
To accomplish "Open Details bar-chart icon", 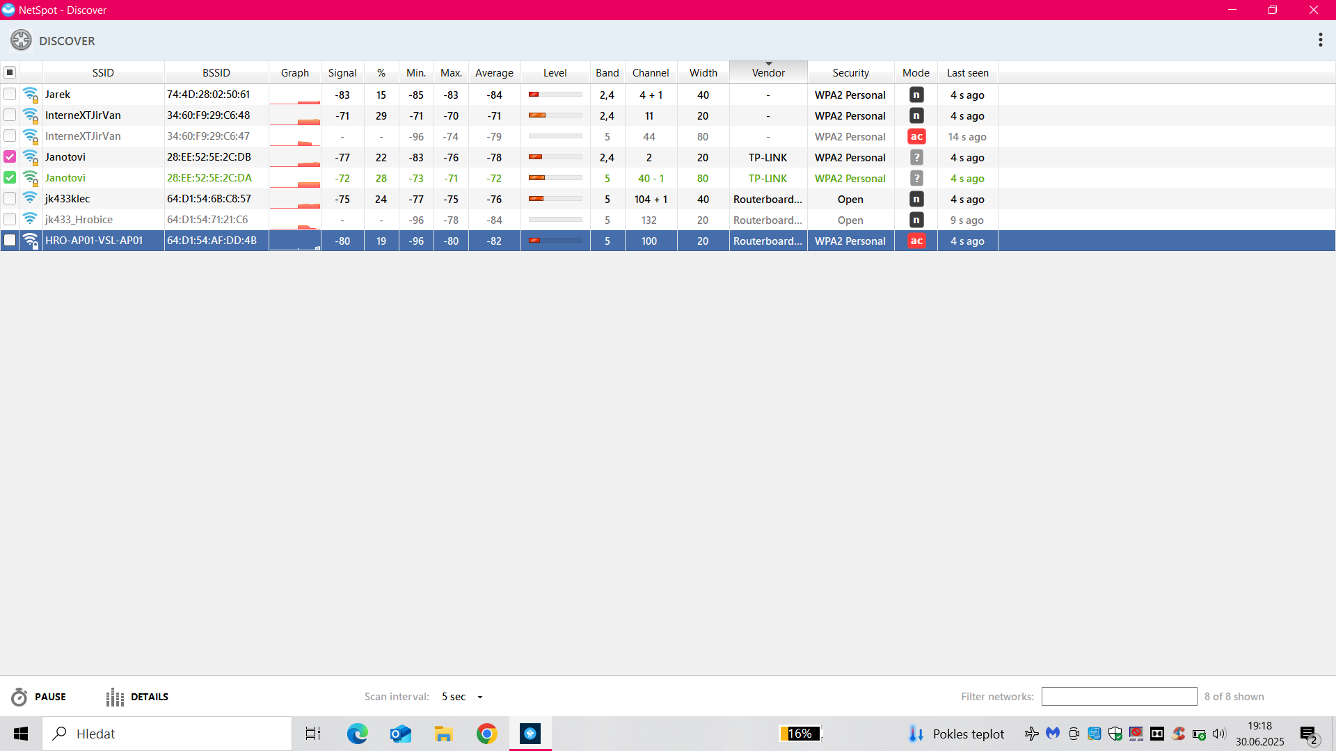I will point(115,697).
